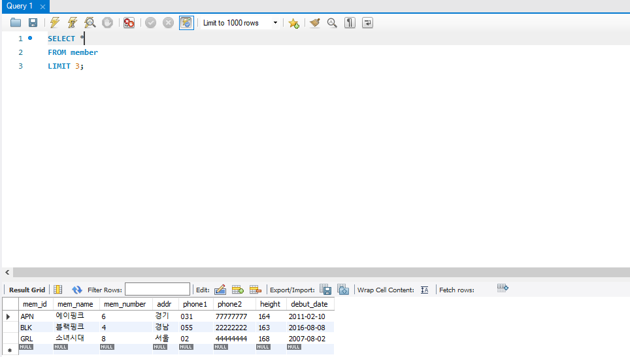
Task: Commit transaction check icon
Action: [x=151, y=23]
